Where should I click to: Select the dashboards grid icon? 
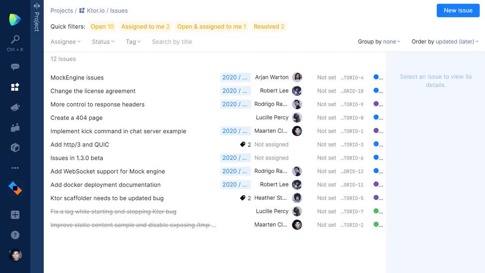[x=15, y=87]
